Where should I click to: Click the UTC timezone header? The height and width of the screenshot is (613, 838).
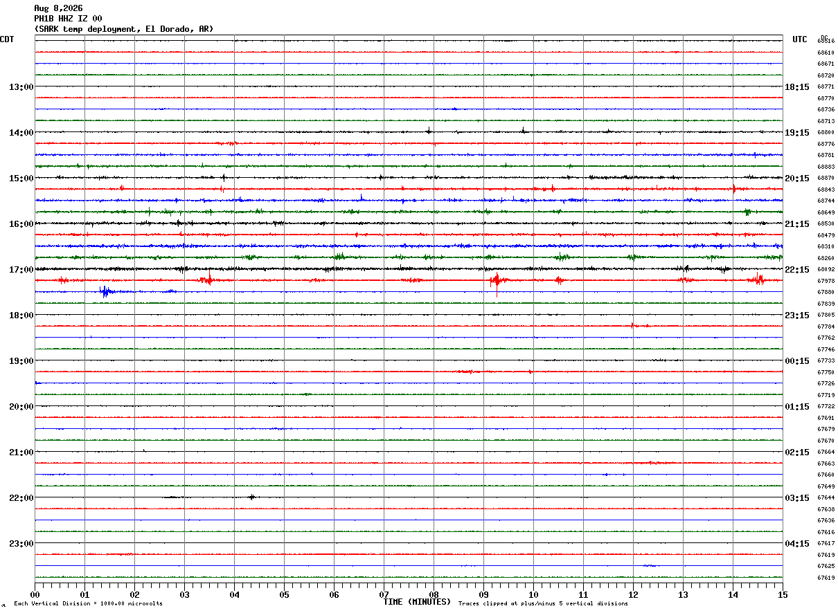(800, 39)
